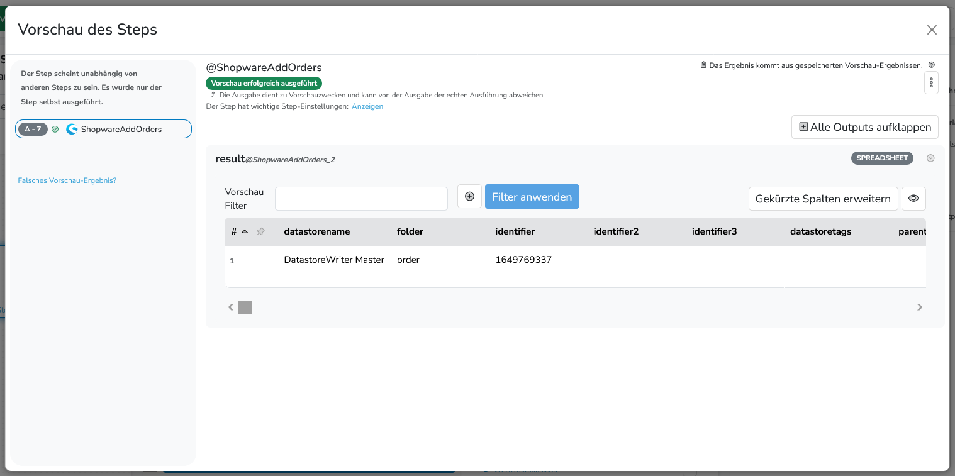Click the pin icon in the # column

(x=261, y=231)
